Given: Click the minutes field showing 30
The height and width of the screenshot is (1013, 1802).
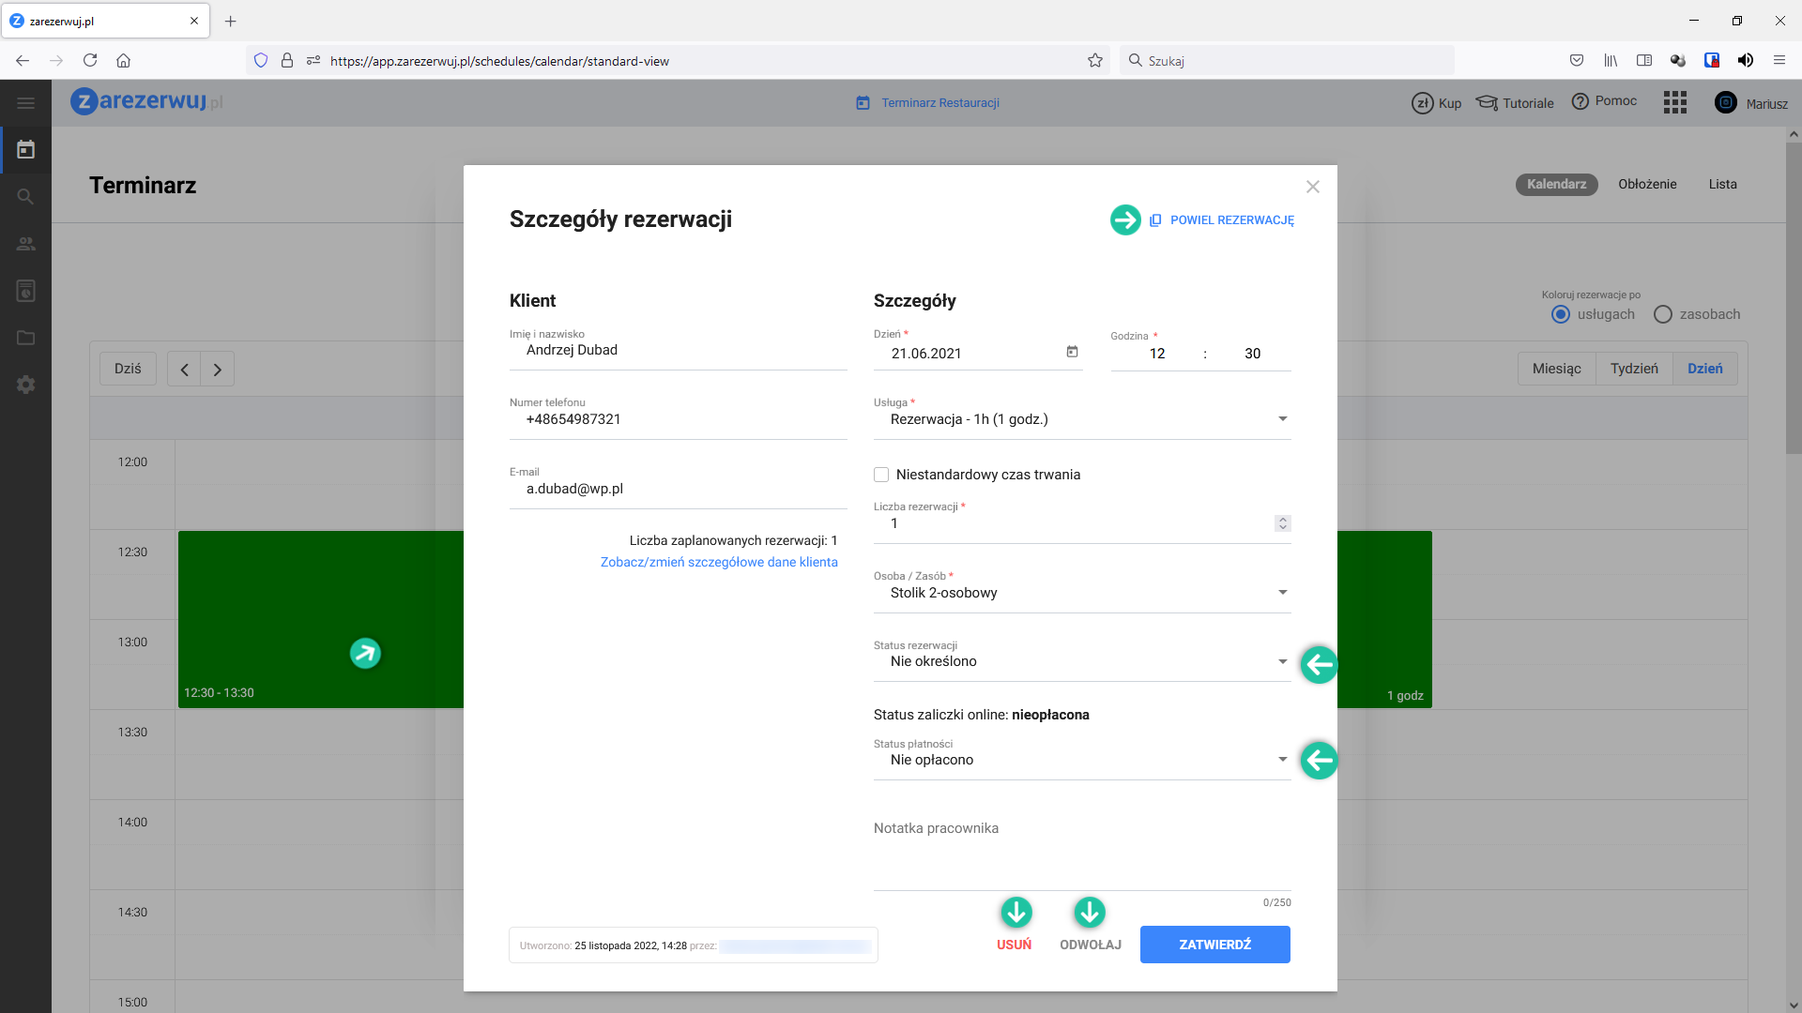Looking at the screenshot, I should (1252, 354).
